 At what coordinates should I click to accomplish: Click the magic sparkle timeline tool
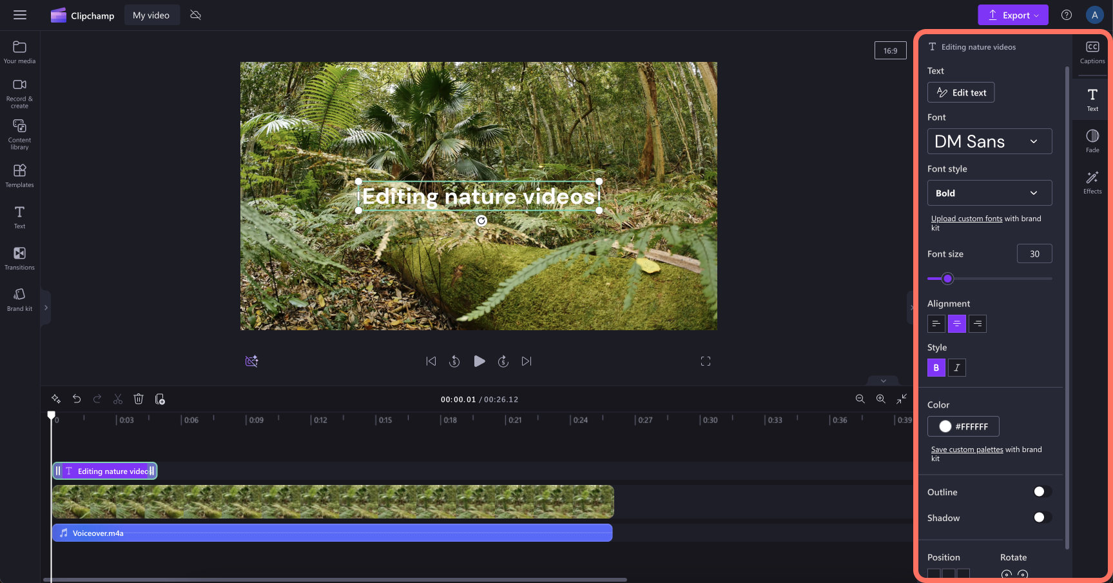56,399
